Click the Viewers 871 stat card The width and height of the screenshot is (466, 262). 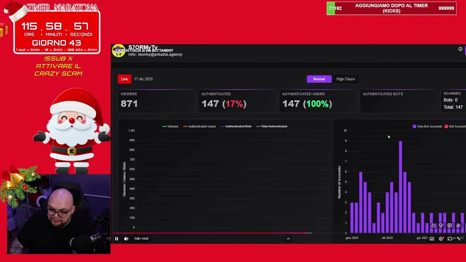click(157, 101)
